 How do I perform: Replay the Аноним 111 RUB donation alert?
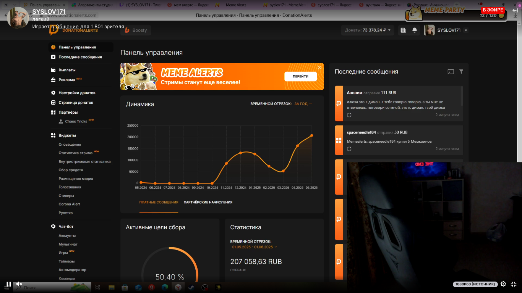[x=349, y=115]
